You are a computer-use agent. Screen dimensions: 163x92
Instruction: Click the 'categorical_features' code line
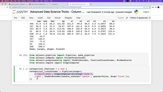pyautogui.click(x=48, y=69)
